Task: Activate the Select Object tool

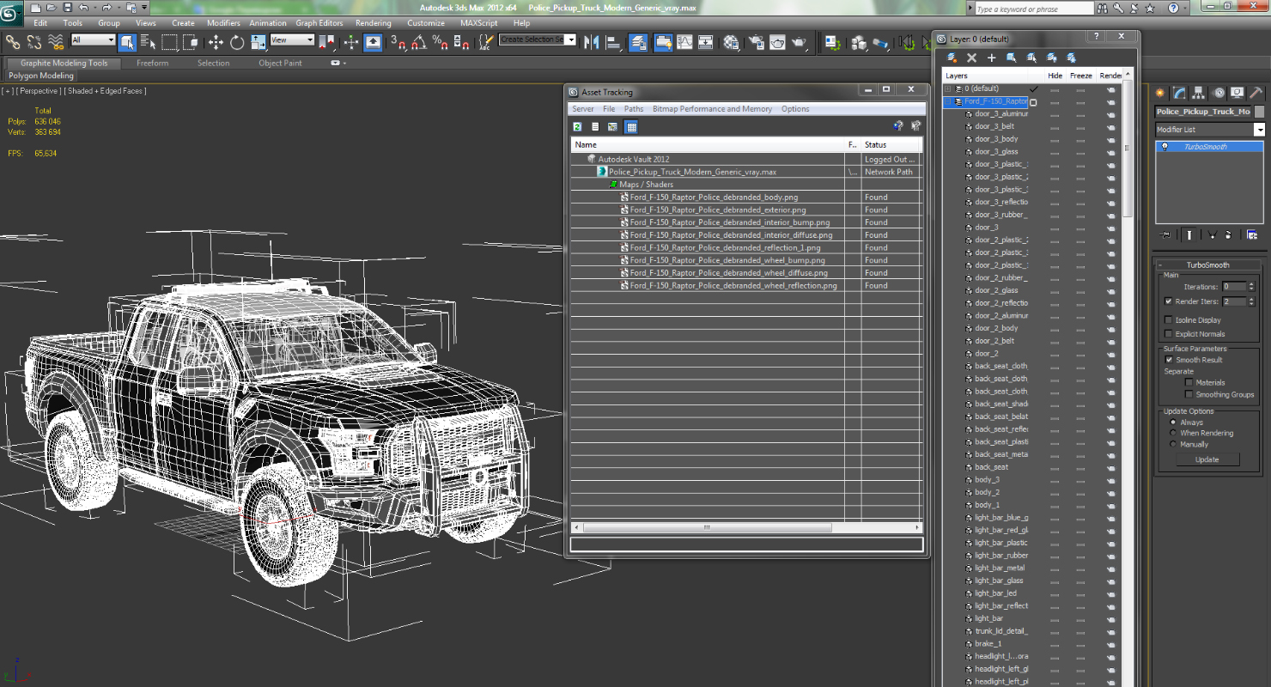Action: pos(127,41)
